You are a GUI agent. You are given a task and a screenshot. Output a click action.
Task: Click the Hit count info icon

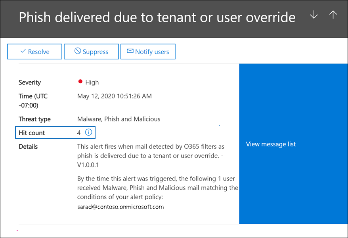pos(88,132)
